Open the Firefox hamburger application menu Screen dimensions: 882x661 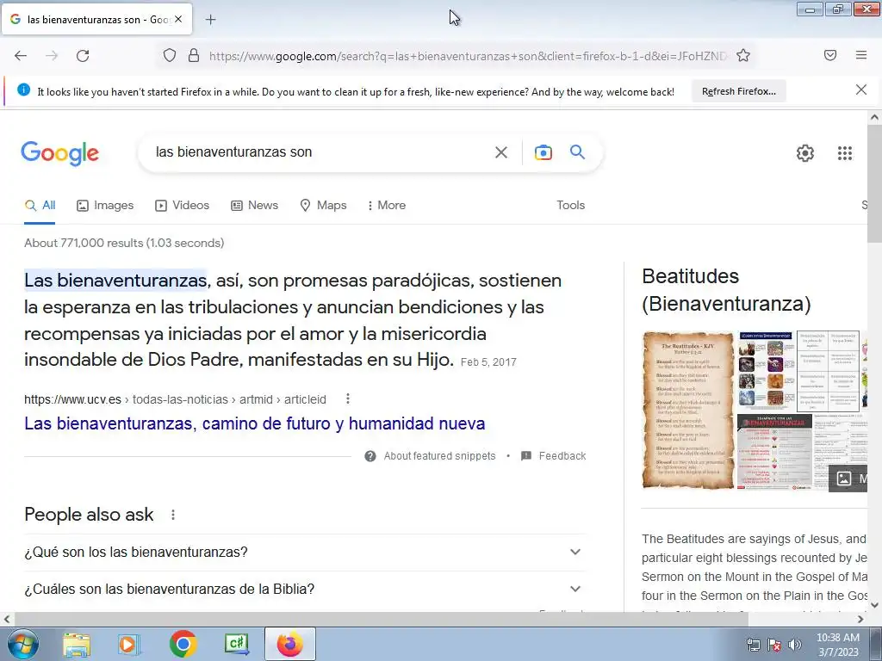click(x=861, y=55)
